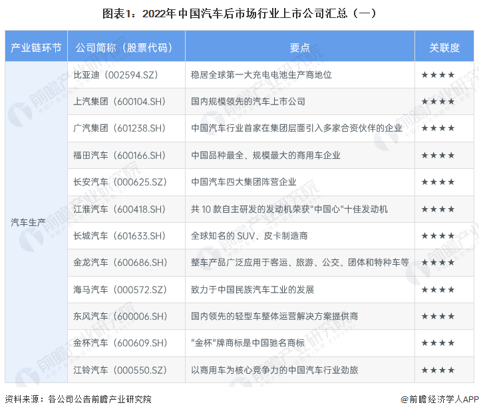Click the 比亚迪（002594.SZ）cell

(x=126, y=75)
